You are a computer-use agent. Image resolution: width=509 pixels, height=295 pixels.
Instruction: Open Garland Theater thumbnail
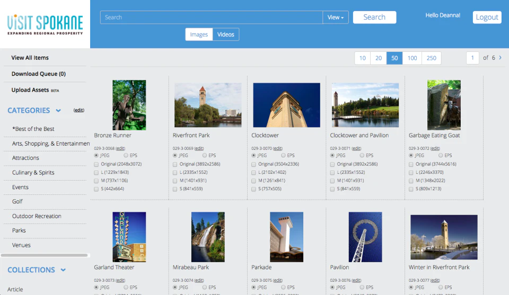tap(129, 237)
